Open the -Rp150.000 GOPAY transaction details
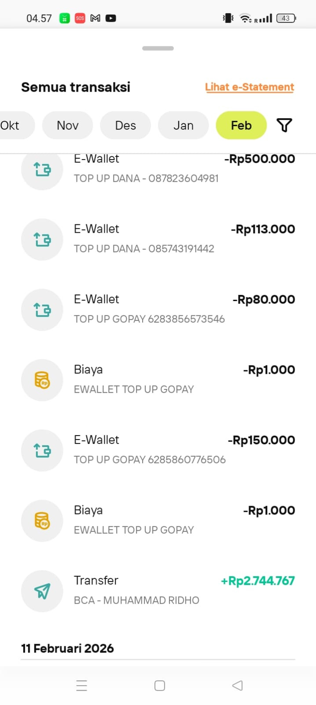This screenshot has height=705, width=316. pyautogui.click(x=158, y=451)
